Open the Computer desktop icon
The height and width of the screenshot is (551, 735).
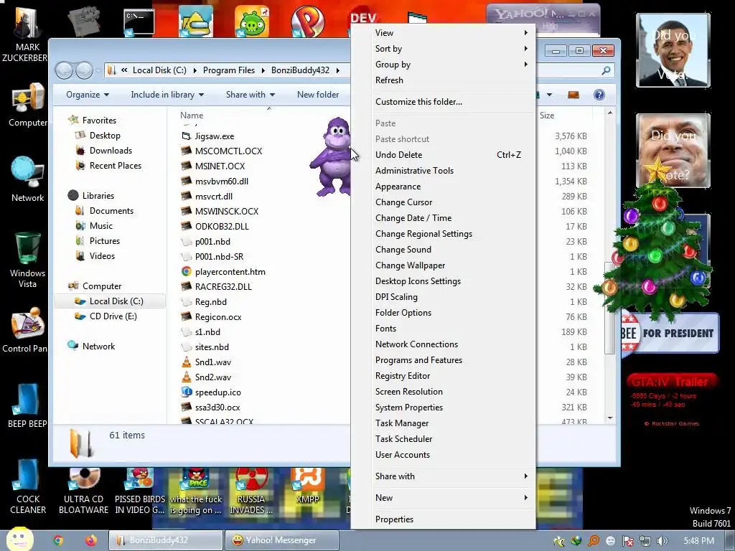coord(27,104)
